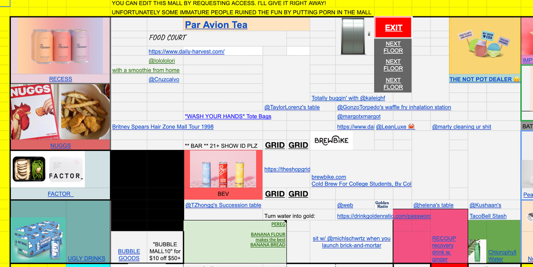Open RECOUP recovery drink w. ginger link
The image size is (533, 267).
point(444,249)
